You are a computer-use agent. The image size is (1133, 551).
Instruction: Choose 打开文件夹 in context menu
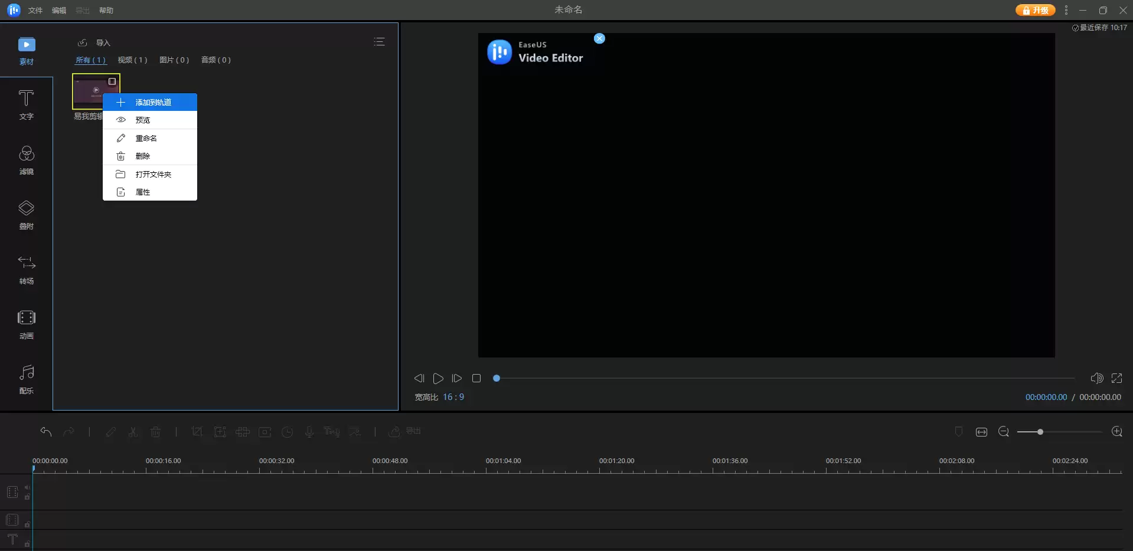click(x=150, y=174)
